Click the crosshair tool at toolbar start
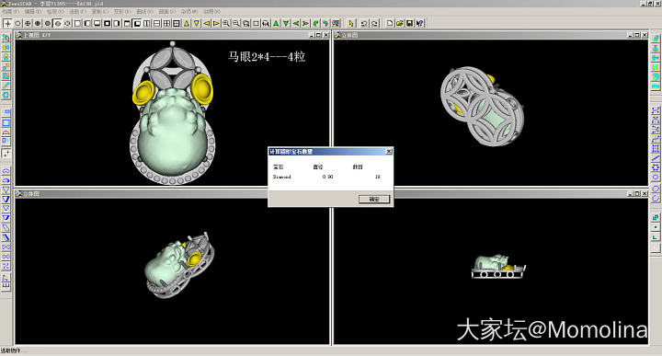This screenshot has width=662, height=356. click(7, 23)
